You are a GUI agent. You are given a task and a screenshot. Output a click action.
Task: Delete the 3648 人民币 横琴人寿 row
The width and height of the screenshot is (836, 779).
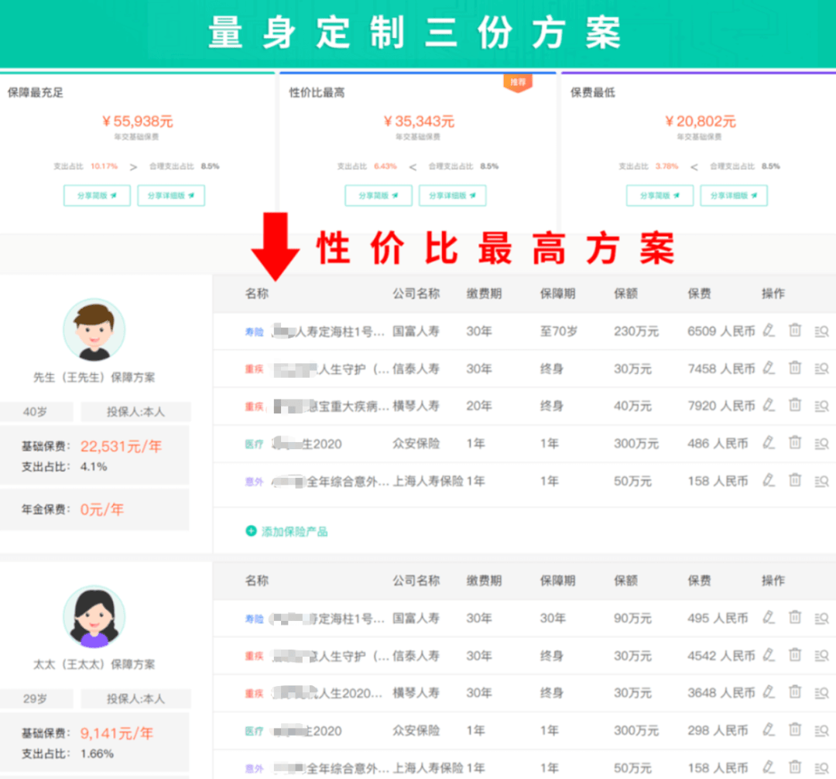tap(795, 692)
